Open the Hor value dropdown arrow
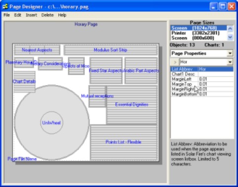Image resolution: width=238 pixels, height=187 pixels. [230, 62]
